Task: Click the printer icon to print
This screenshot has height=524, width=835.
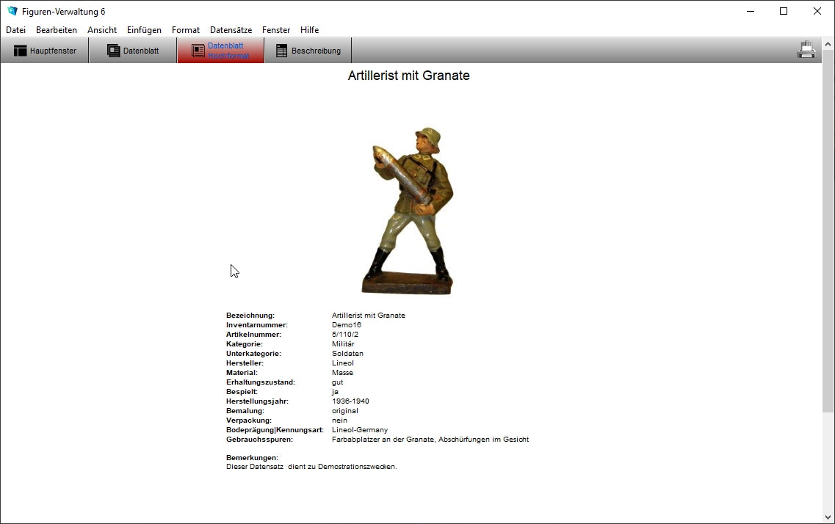Action: coord(806,50)
